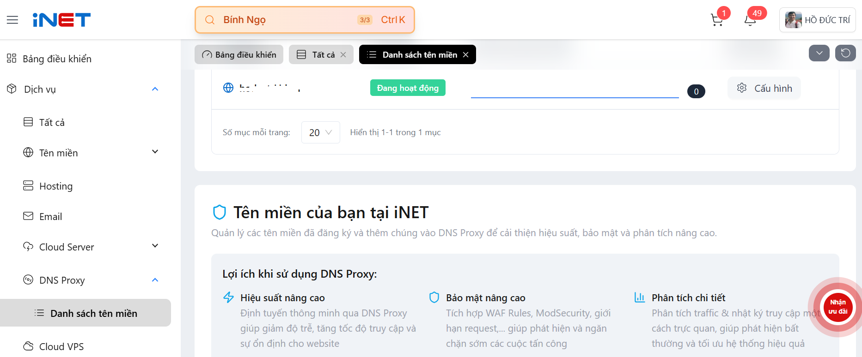This screenshot has width=862, height=357.
Task: Open Cấu hình settings for domain
Action: [x=764, y=88]
